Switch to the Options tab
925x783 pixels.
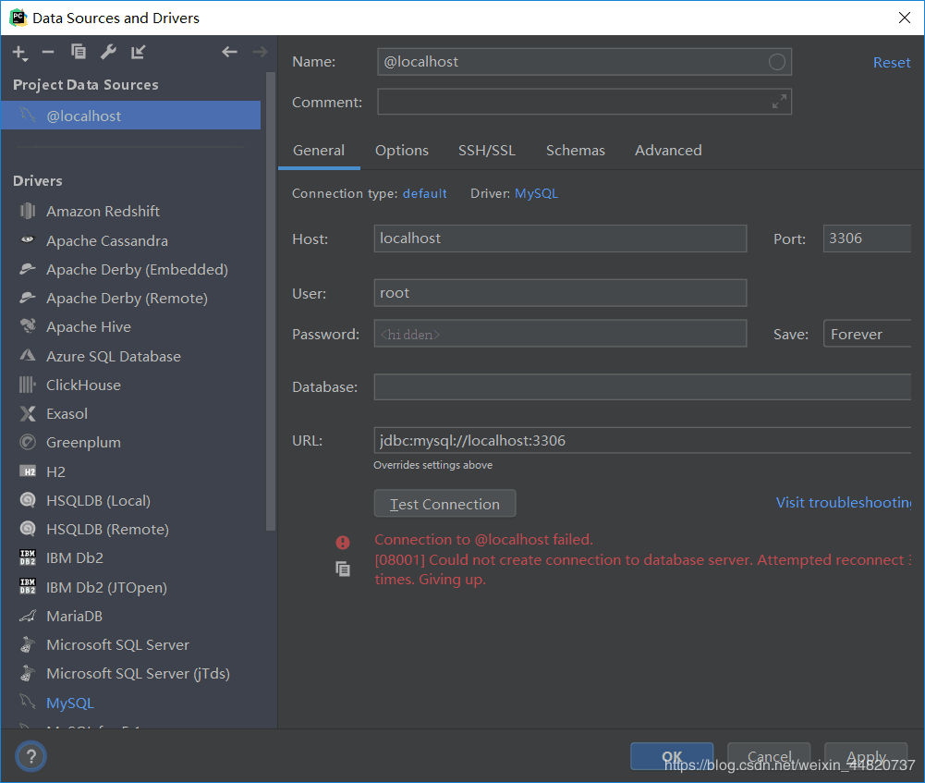(x=402, y=151)
